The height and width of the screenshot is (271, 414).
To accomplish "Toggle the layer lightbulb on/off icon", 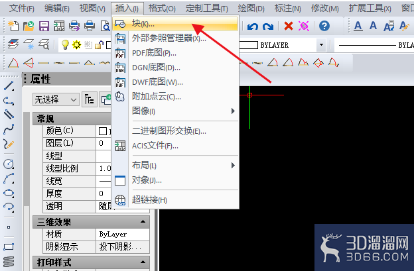I will (x=65, y=44).
